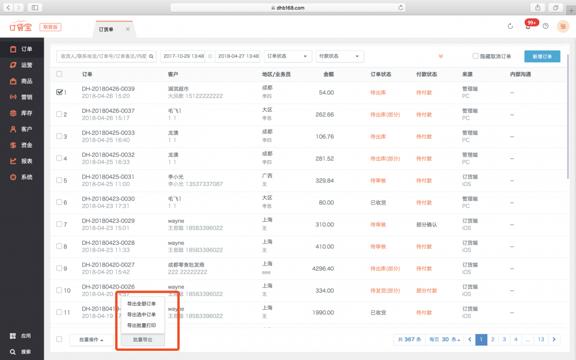Jump to page 13 of the order list

click(541, 339)
